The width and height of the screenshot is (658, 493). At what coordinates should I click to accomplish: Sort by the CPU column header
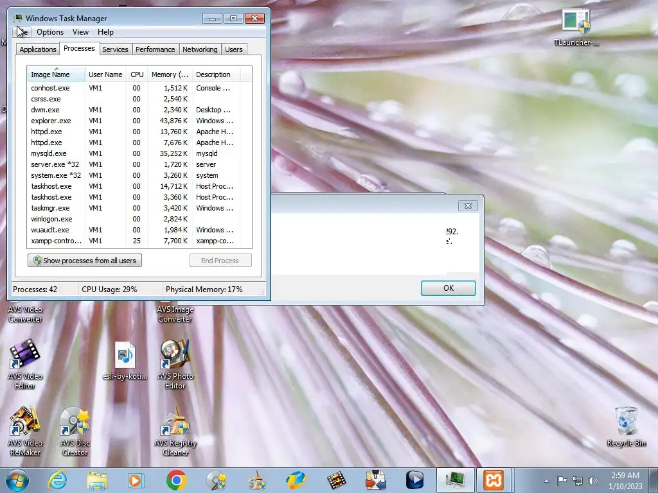click(137, 74)
